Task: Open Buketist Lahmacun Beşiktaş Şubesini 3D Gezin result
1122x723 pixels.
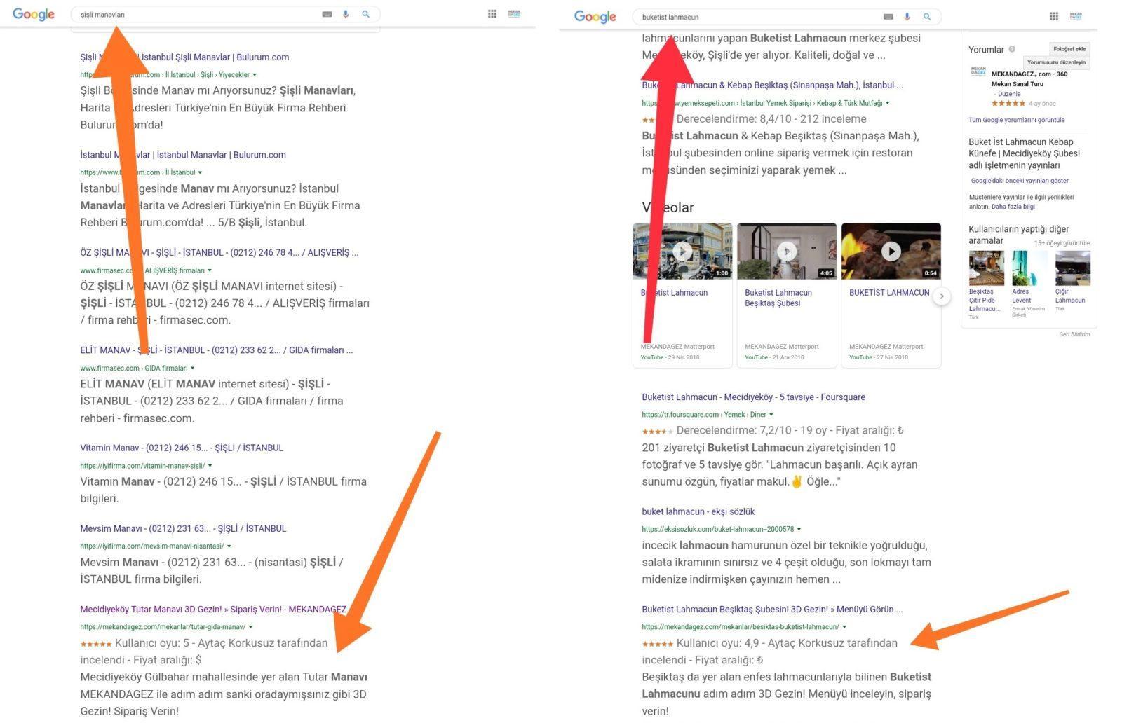Action: (772, 610)
